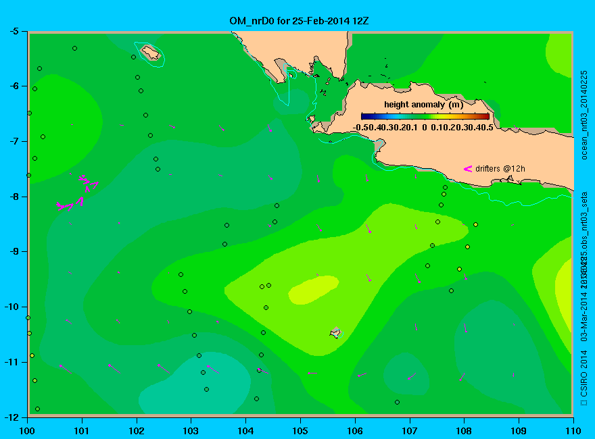The height and width of the screenshot is (439, 595).
Task: Click the latitude tick label '-10'
Action: [11, 307]
